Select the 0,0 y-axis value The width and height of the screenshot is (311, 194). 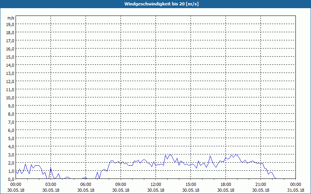click(x=12, y=179)
